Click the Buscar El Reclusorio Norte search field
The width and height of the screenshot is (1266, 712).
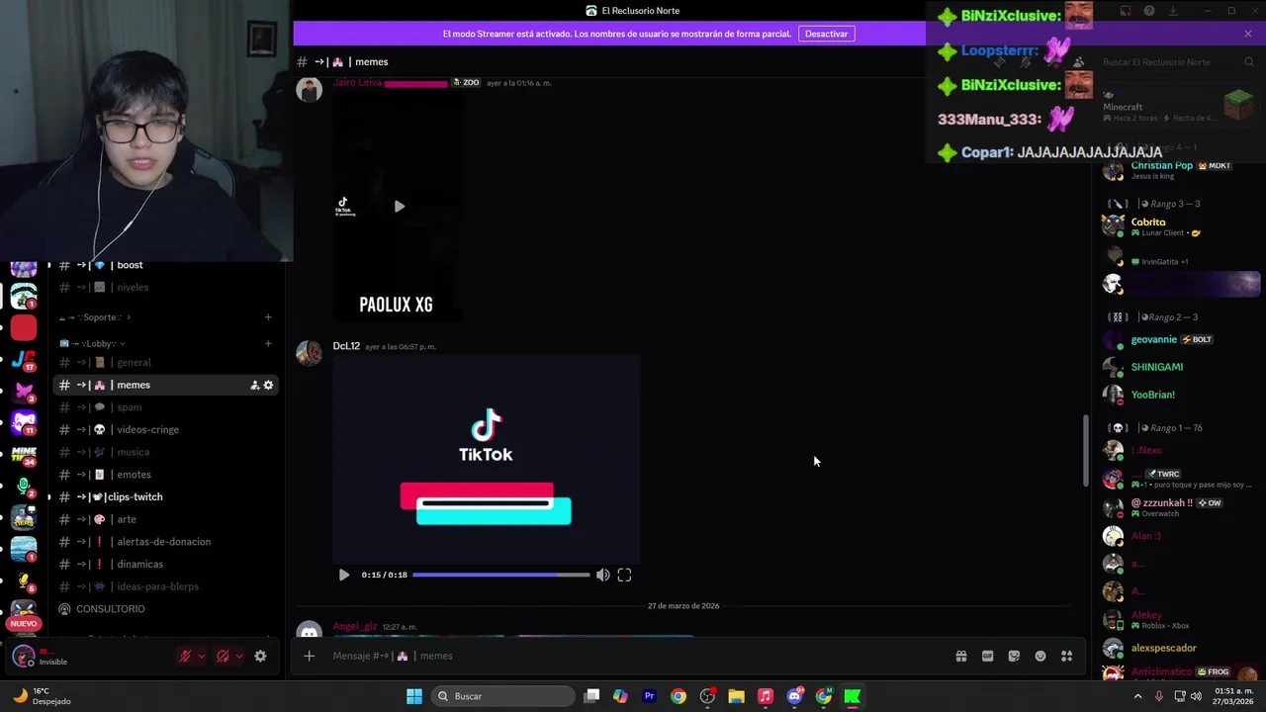coord(1178,61)
